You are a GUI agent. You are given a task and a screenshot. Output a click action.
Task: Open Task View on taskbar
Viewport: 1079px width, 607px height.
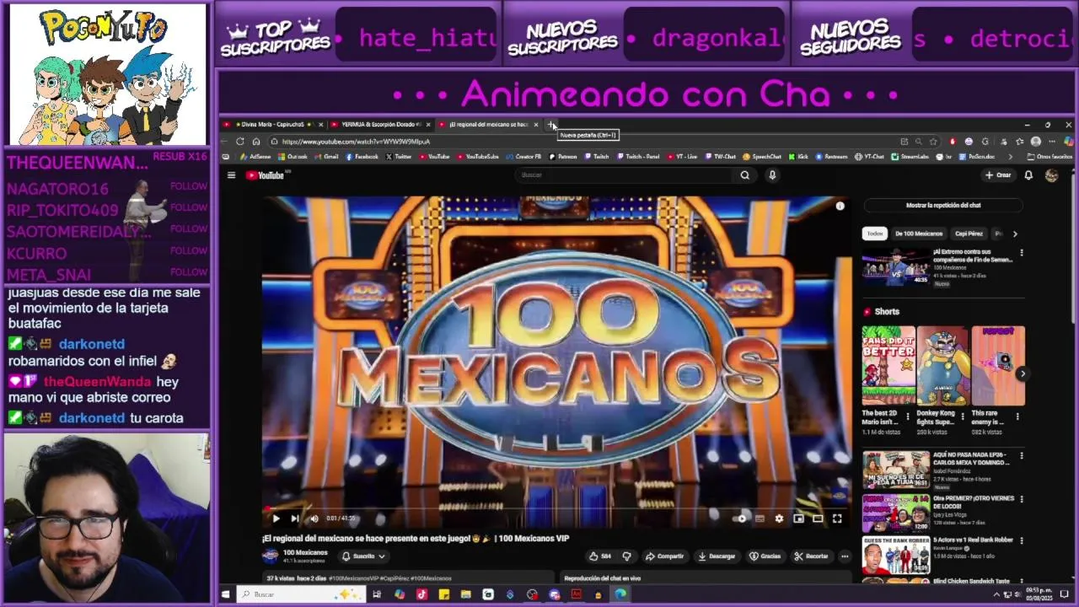377,594
